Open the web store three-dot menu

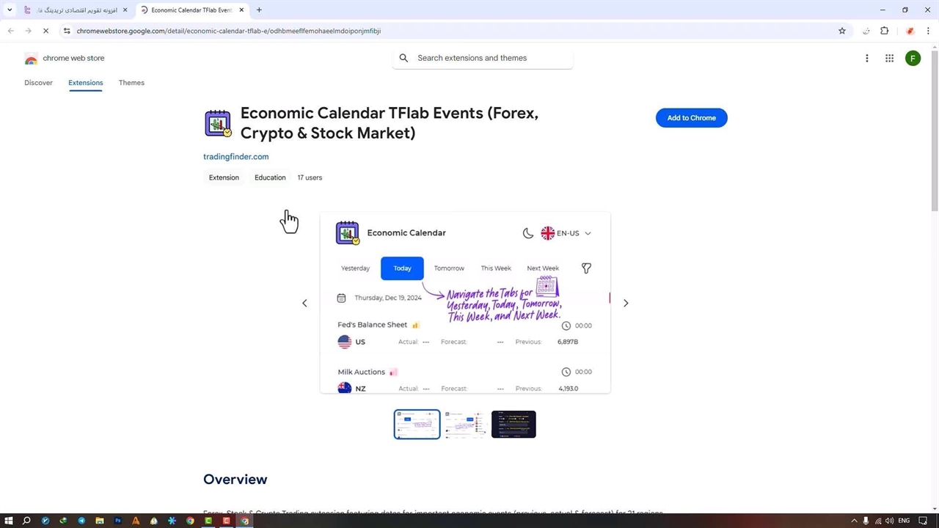click(x=866, y=59)
